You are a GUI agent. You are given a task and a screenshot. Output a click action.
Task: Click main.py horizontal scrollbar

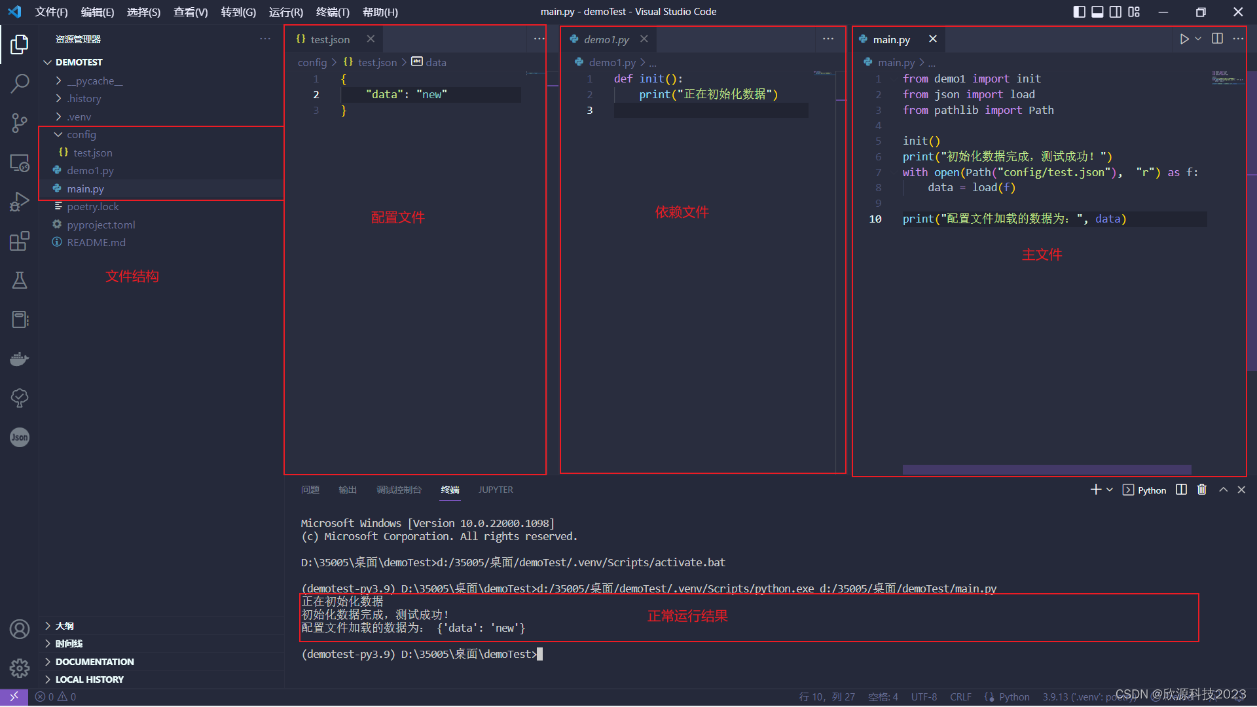1046,469
